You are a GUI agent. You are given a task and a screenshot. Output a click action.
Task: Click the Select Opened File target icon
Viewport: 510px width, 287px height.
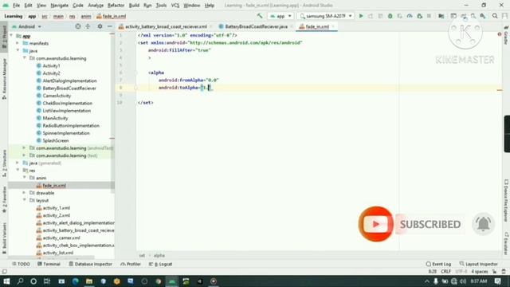coord(78,26)
